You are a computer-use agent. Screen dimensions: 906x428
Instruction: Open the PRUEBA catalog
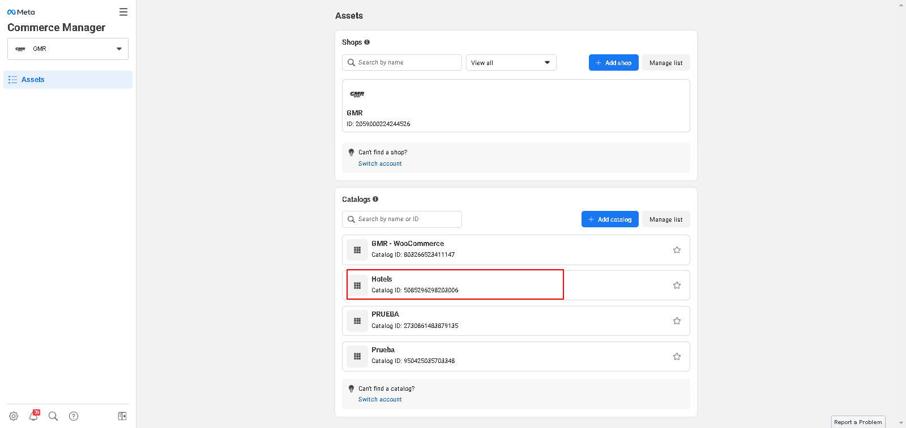[516, 321]
